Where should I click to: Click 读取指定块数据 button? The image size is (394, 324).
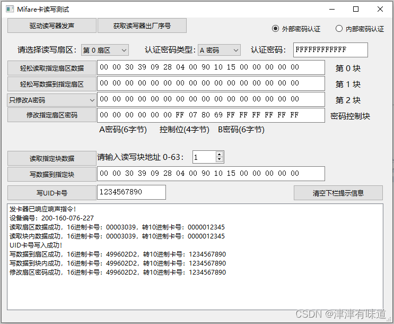pyautogui.click(x=52, y=158)
